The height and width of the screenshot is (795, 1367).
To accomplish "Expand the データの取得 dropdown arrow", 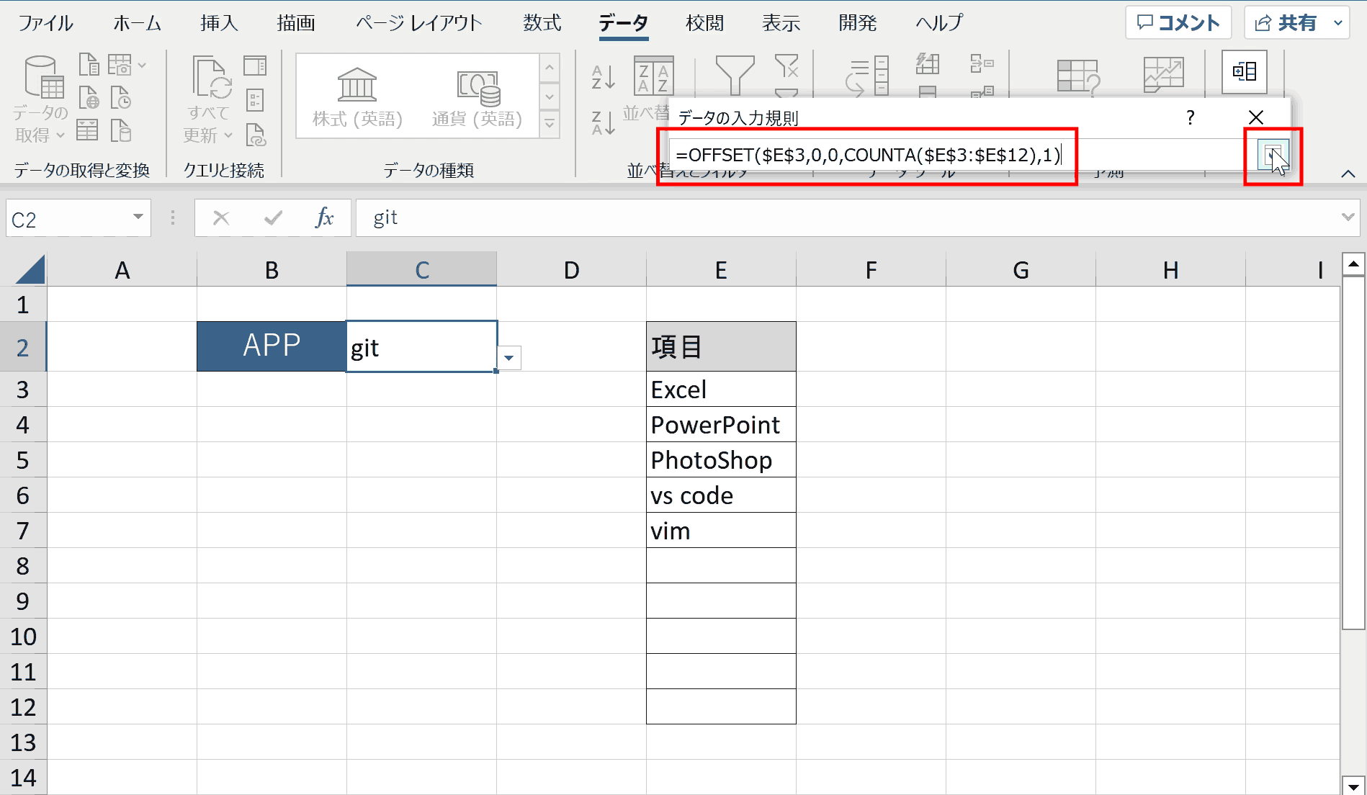I will [60, 135].
